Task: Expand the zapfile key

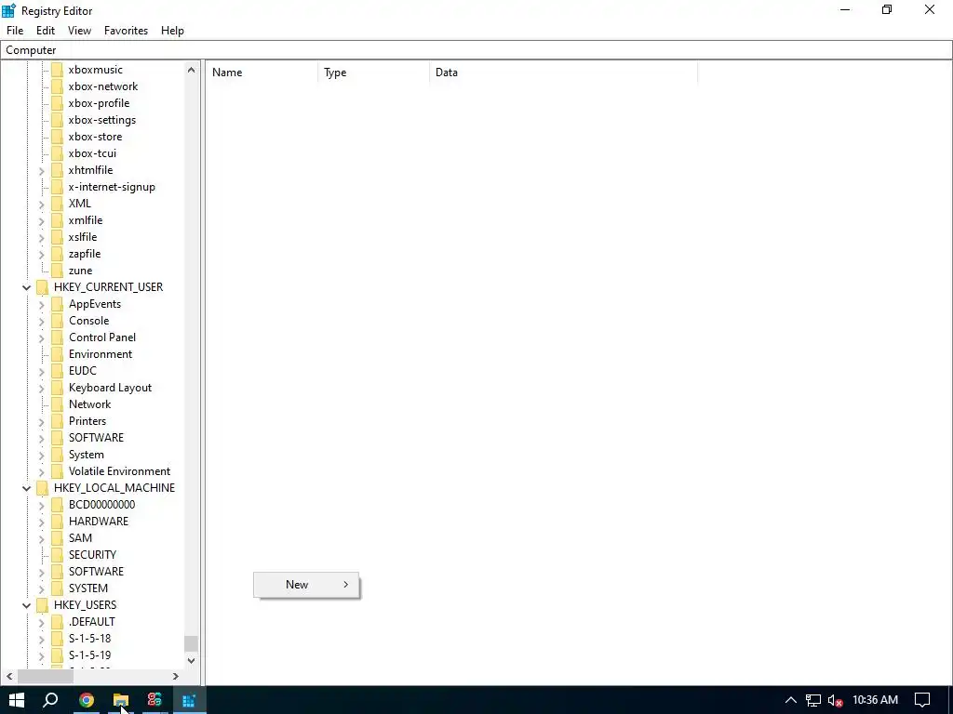Action: [41, 255]
